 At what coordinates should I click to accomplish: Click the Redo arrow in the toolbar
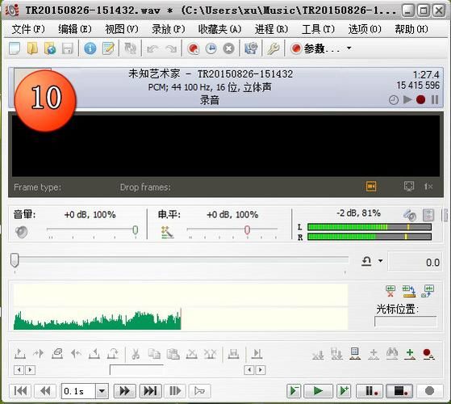pos(171,48)
